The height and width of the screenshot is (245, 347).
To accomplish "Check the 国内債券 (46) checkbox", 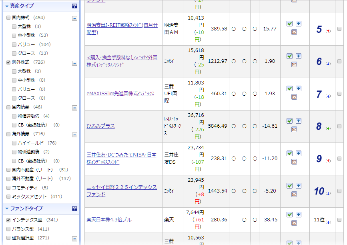I will 8,107.
